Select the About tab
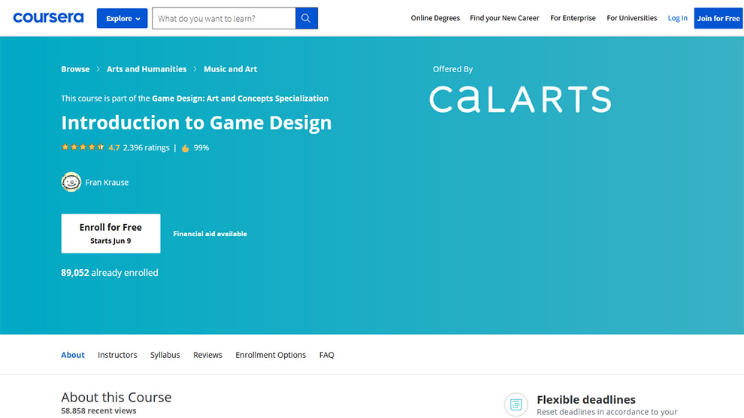This screenshot has height=418, width=744. pyautogui.click(x=73, y=355)
